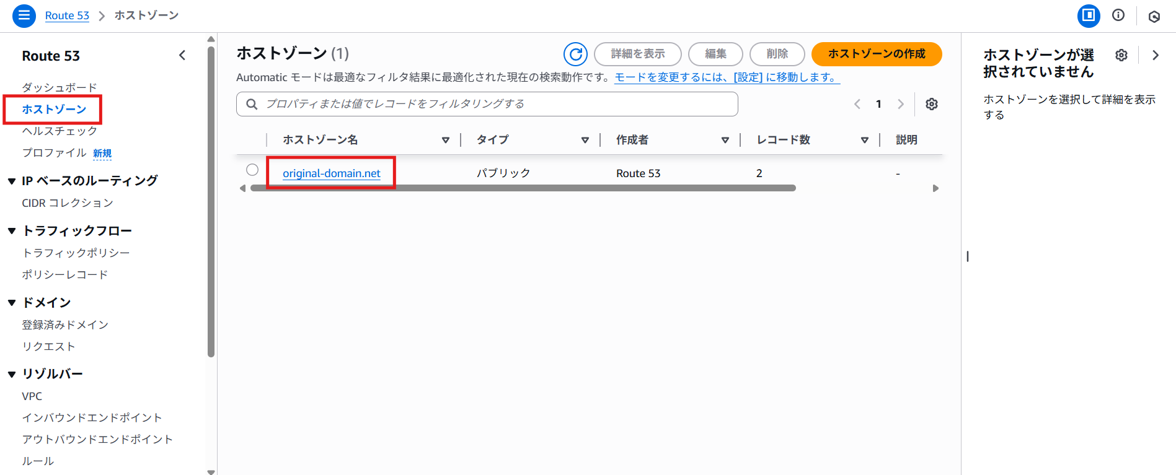Screen dimensions: 1176x475
Task: Click the sidebar vertical scrollbar thumb
Action: pos(211,201)
